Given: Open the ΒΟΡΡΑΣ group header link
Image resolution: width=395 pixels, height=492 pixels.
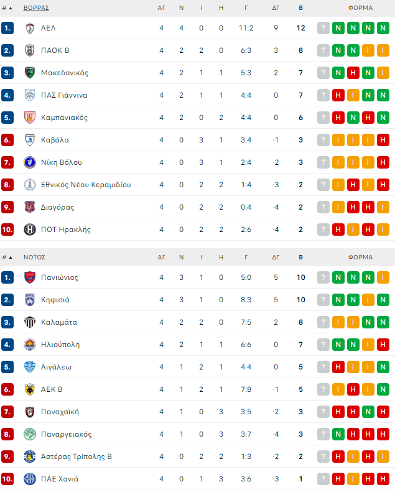Looking at the screenshot, I should point(36,8).
